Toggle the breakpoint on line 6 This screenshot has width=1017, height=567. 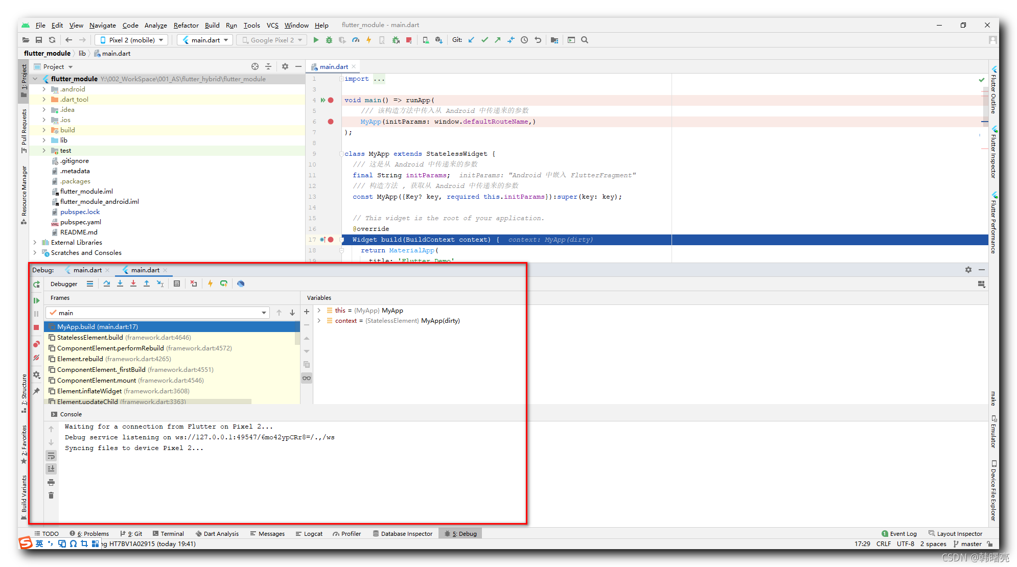click(x=331, y=122)
